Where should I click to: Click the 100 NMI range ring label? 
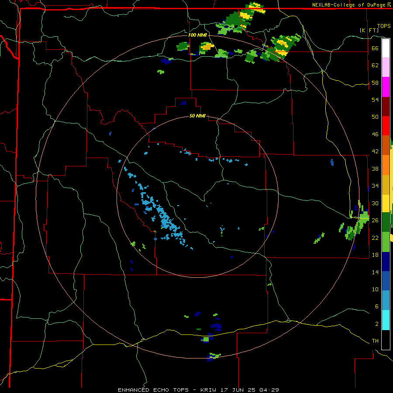click(x=197, y=35)
